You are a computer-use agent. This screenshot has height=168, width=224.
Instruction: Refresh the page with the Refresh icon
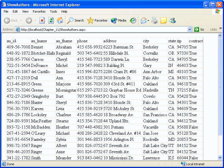click(x=51, y=20)
